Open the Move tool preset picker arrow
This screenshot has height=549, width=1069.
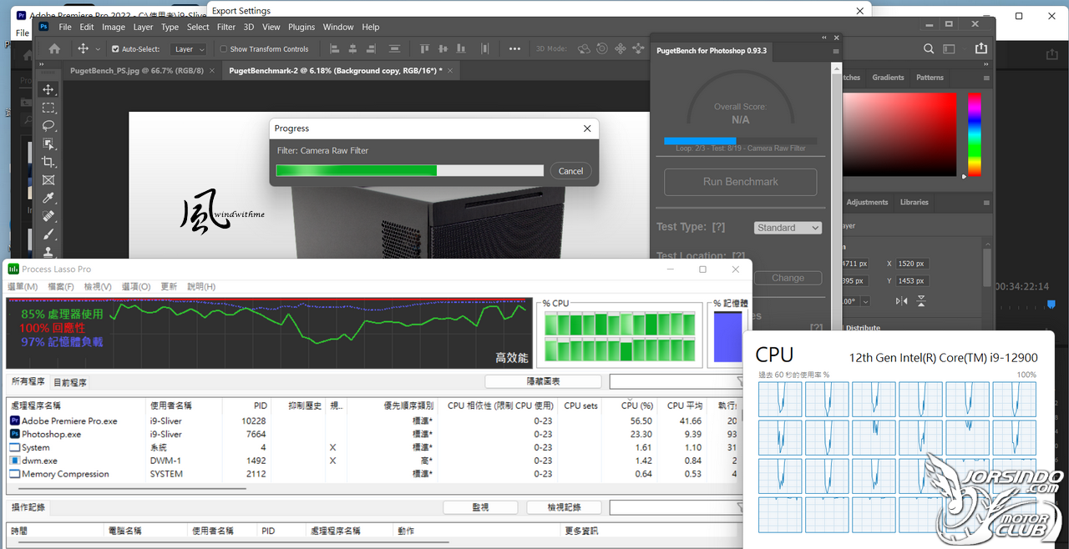98,49
